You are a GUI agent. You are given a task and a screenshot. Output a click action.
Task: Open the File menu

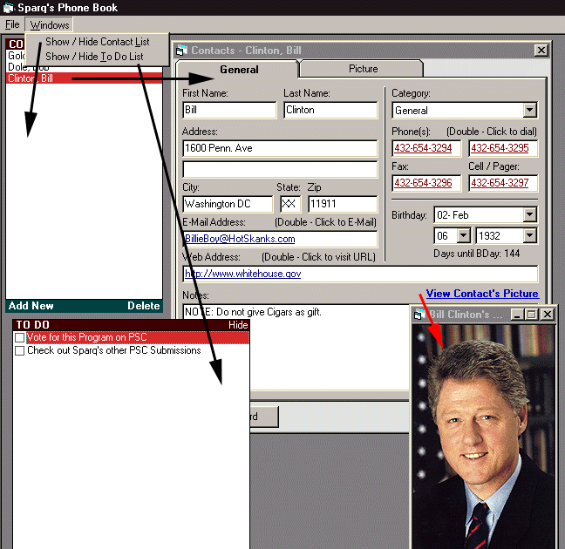point(12,24)
